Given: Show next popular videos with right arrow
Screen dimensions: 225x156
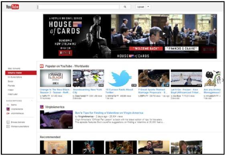Looking at the screenshot, I should [223, 80].
